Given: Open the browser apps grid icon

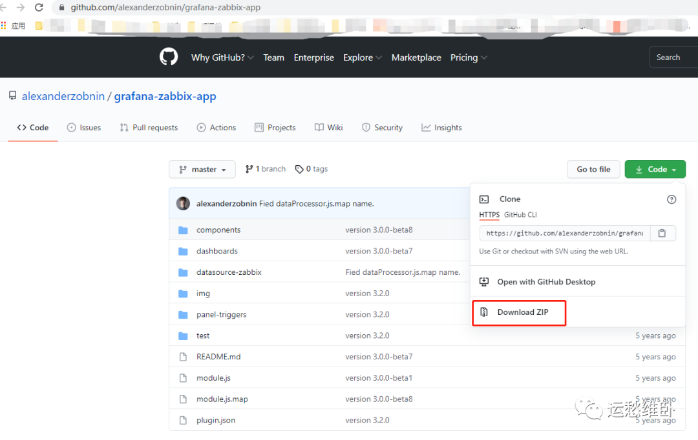Looking at the screenshot, I should tap(4, 25).
